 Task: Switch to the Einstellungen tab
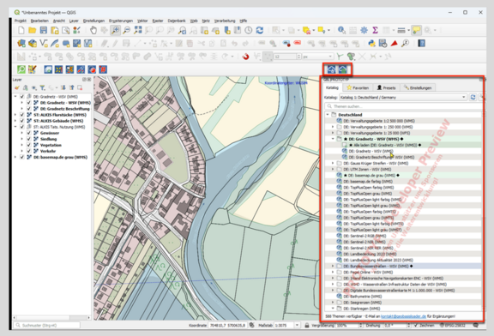[x=418, y=88]
